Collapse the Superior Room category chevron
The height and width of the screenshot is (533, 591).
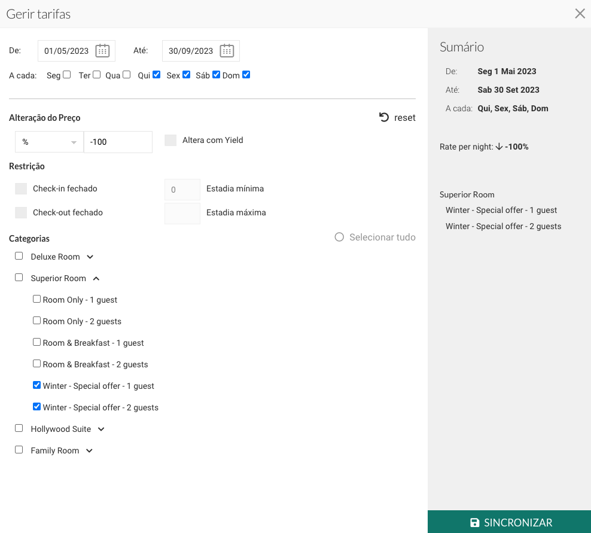(96, 279)
